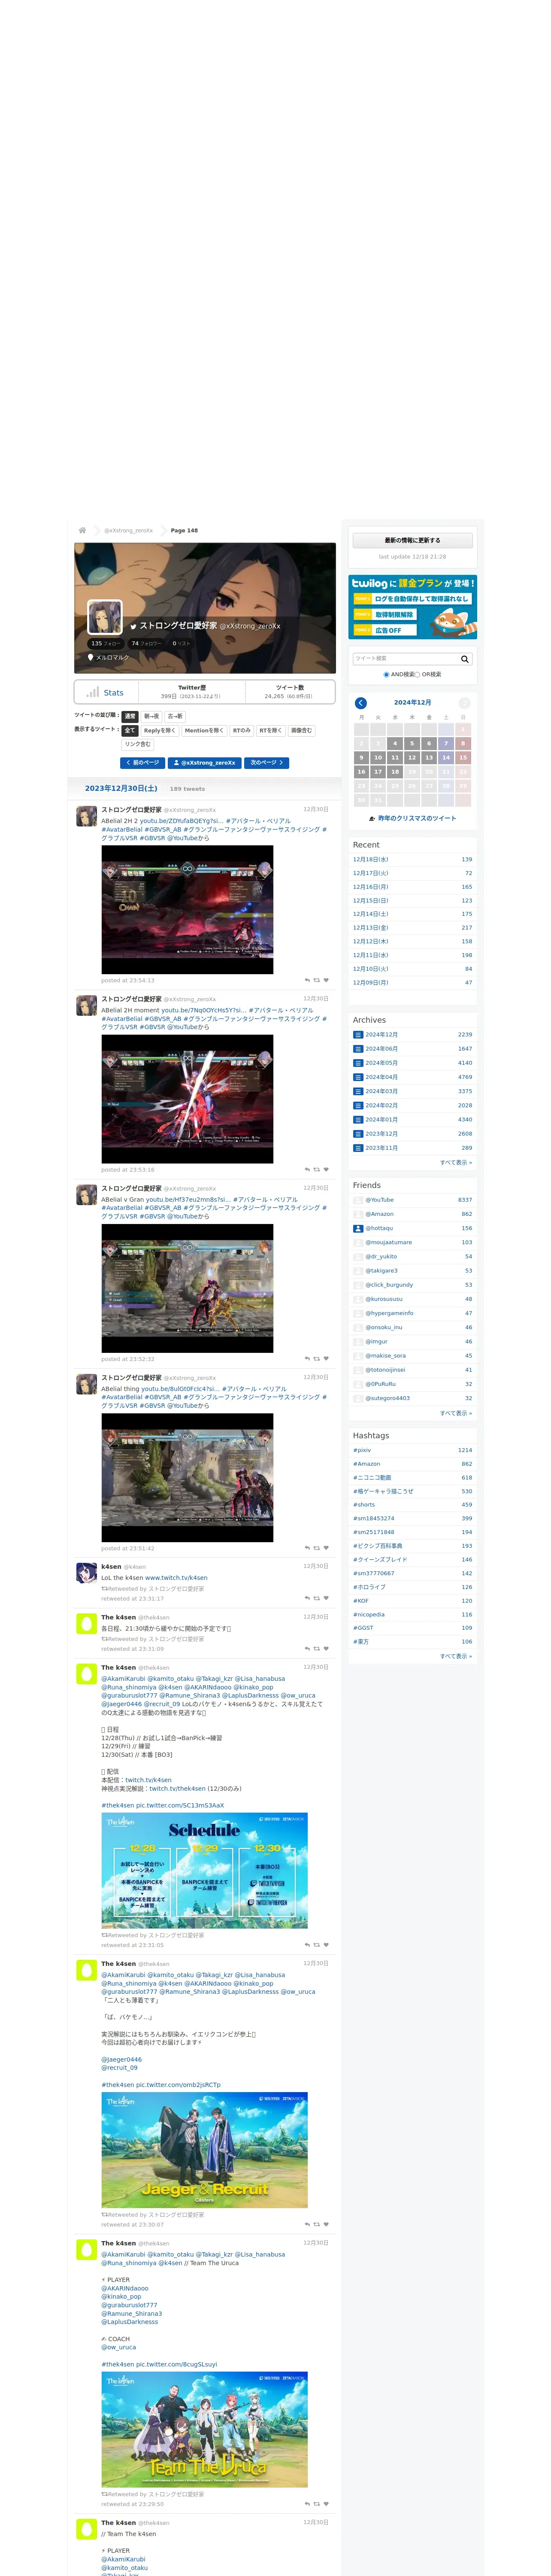Viewport: 551px width, 2576px height.
Task: Click the archive icon beside 2024年12月
Action: pos(358,1035)
